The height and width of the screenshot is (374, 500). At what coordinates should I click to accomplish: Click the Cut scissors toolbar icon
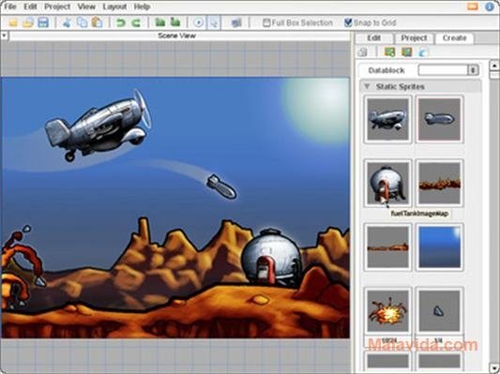click(x=67, y=22)
